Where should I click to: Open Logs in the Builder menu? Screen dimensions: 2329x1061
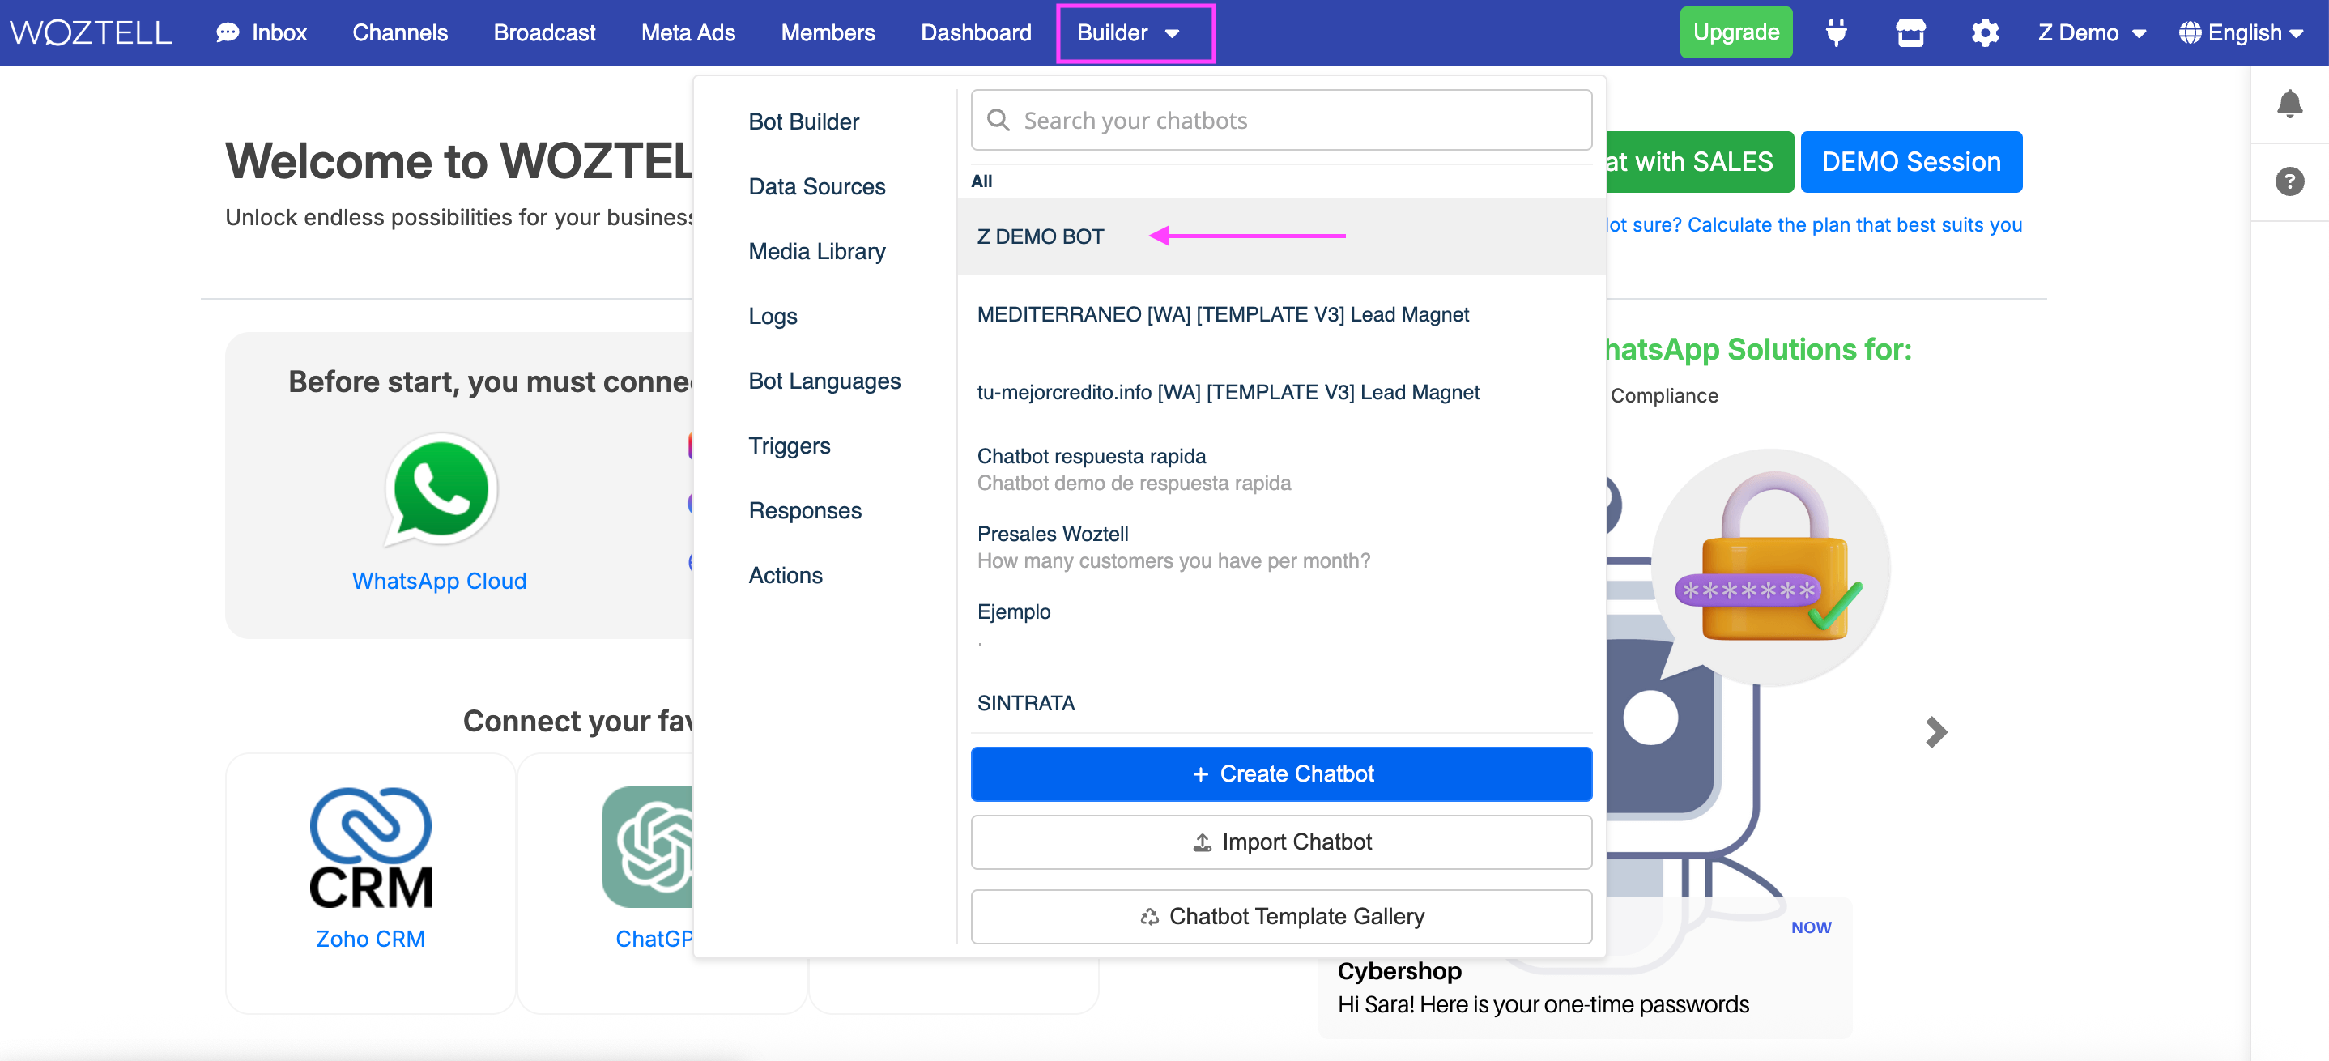pos(772,316)
